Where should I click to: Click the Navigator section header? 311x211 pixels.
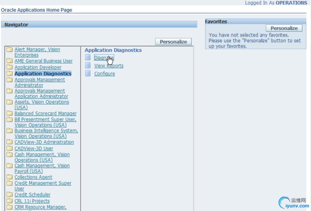pos(99,24)
